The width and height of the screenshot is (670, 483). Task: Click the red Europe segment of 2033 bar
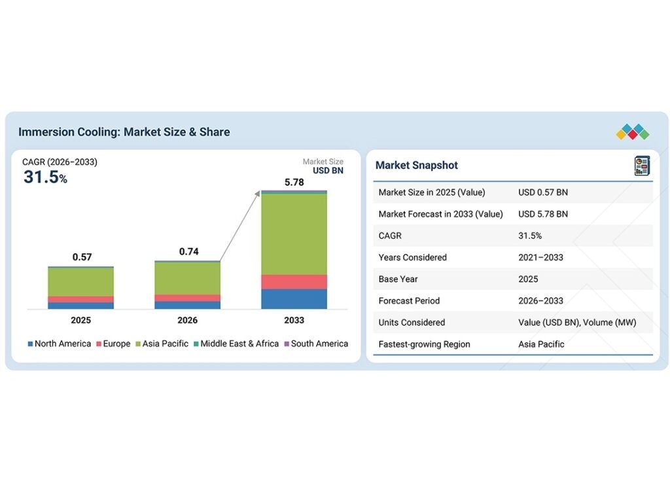click(x=294, y=282)
